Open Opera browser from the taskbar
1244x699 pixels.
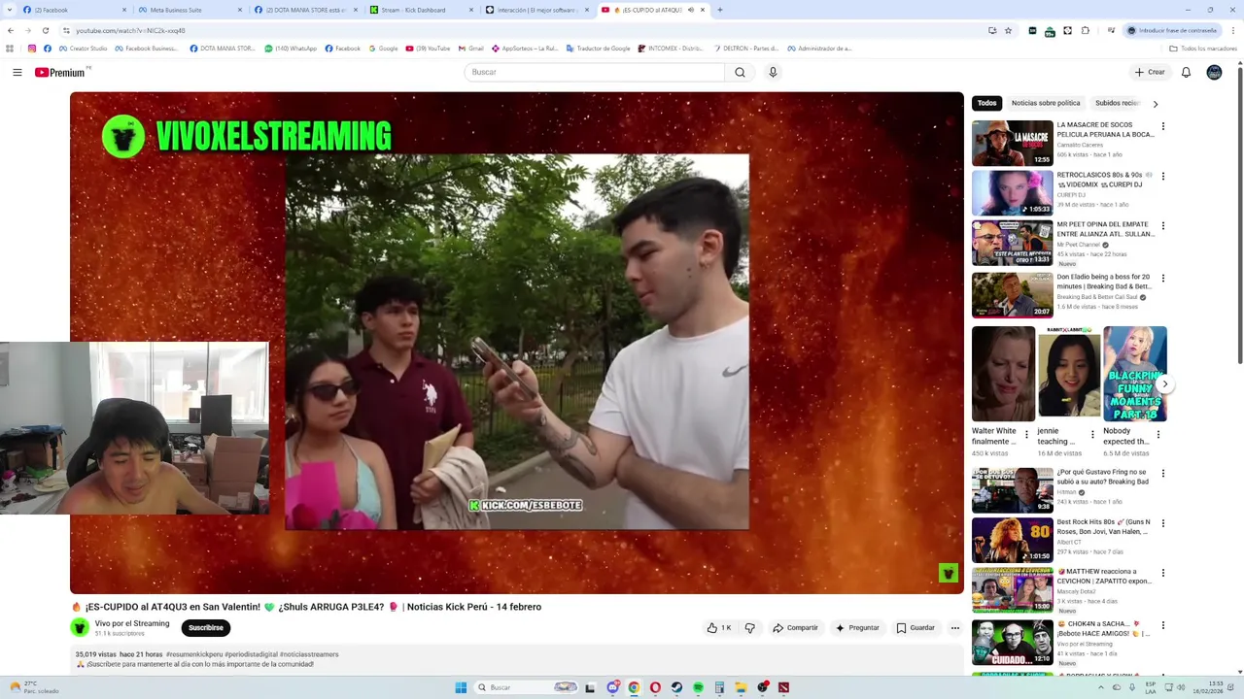coord(655,687)
